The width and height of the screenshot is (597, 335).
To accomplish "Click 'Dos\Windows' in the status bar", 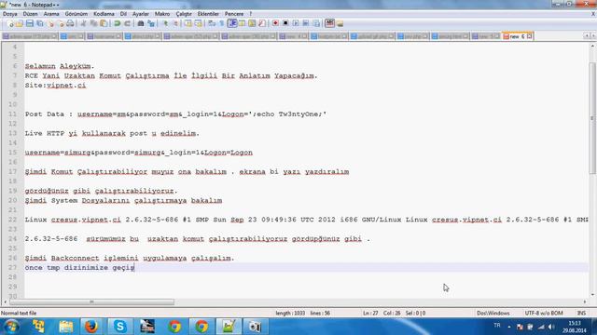I will coord(493,314).
